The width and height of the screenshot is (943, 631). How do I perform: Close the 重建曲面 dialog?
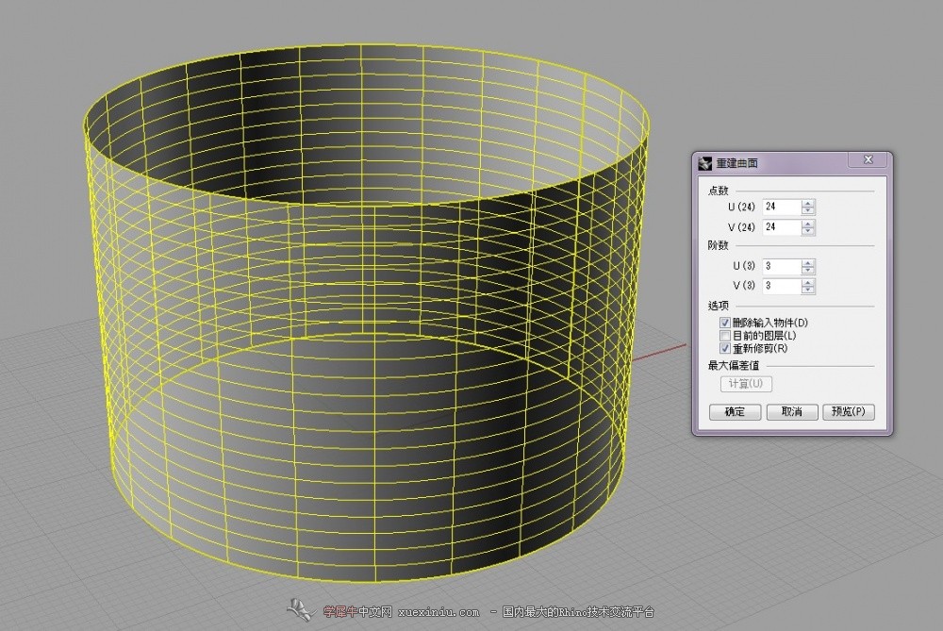pos(868,160)
